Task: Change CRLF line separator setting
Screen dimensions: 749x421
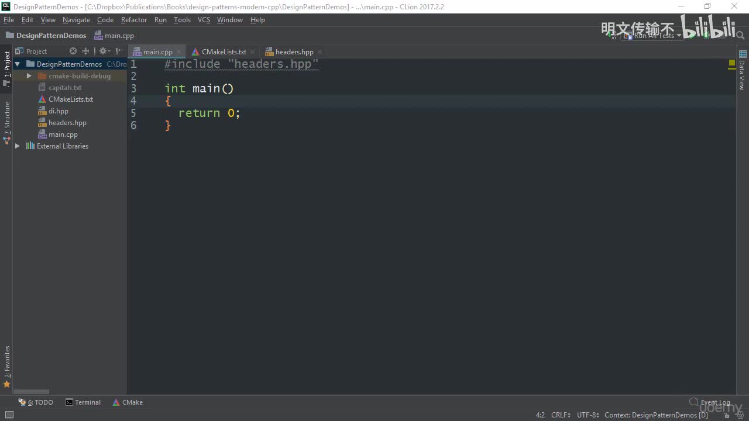Action: coord(561,415)
